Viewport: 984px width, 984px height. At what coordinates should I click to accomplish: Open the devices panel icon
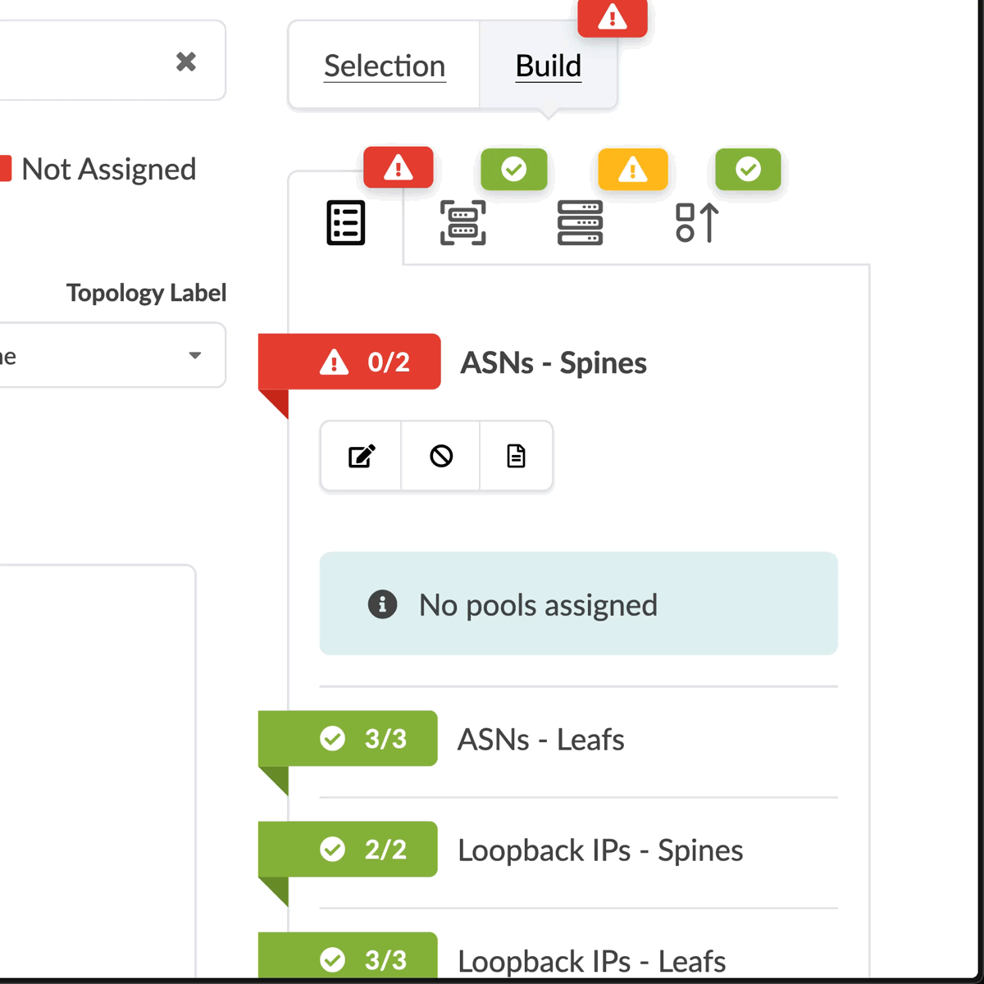point(581,222)
